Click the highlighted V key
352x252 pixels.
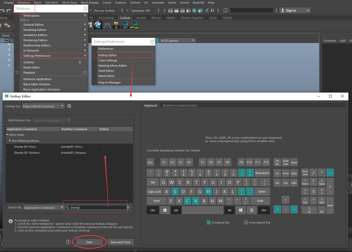click(x=196, y=201)
